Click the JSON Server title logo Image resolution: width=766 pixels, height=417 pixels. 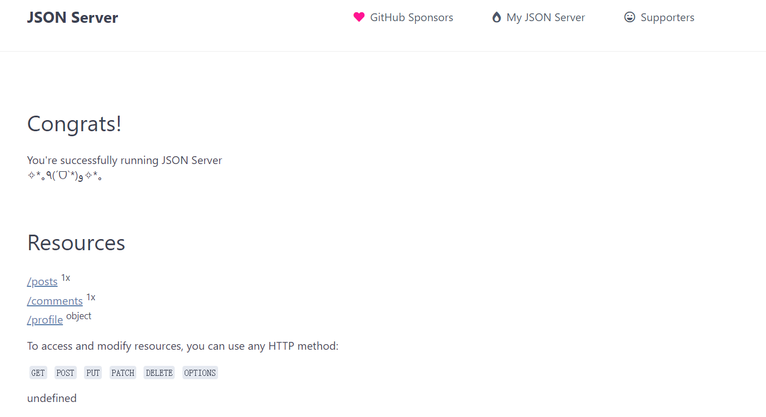pos(72,18)
